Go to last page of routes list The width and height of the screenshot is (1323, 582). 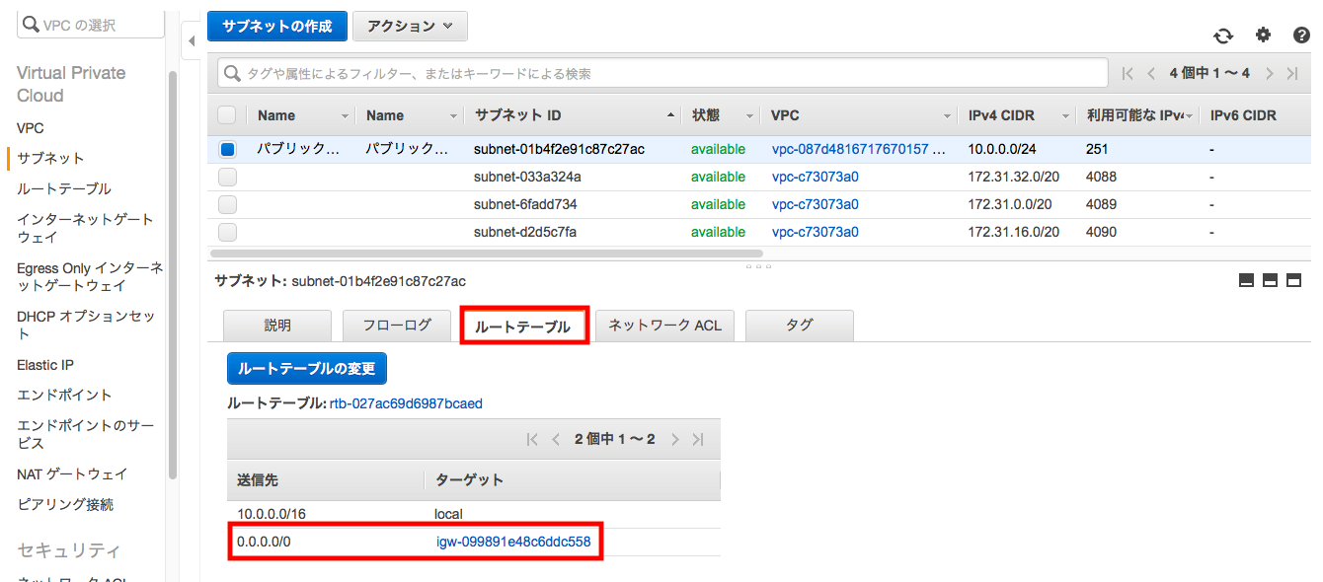coord(698,439)
